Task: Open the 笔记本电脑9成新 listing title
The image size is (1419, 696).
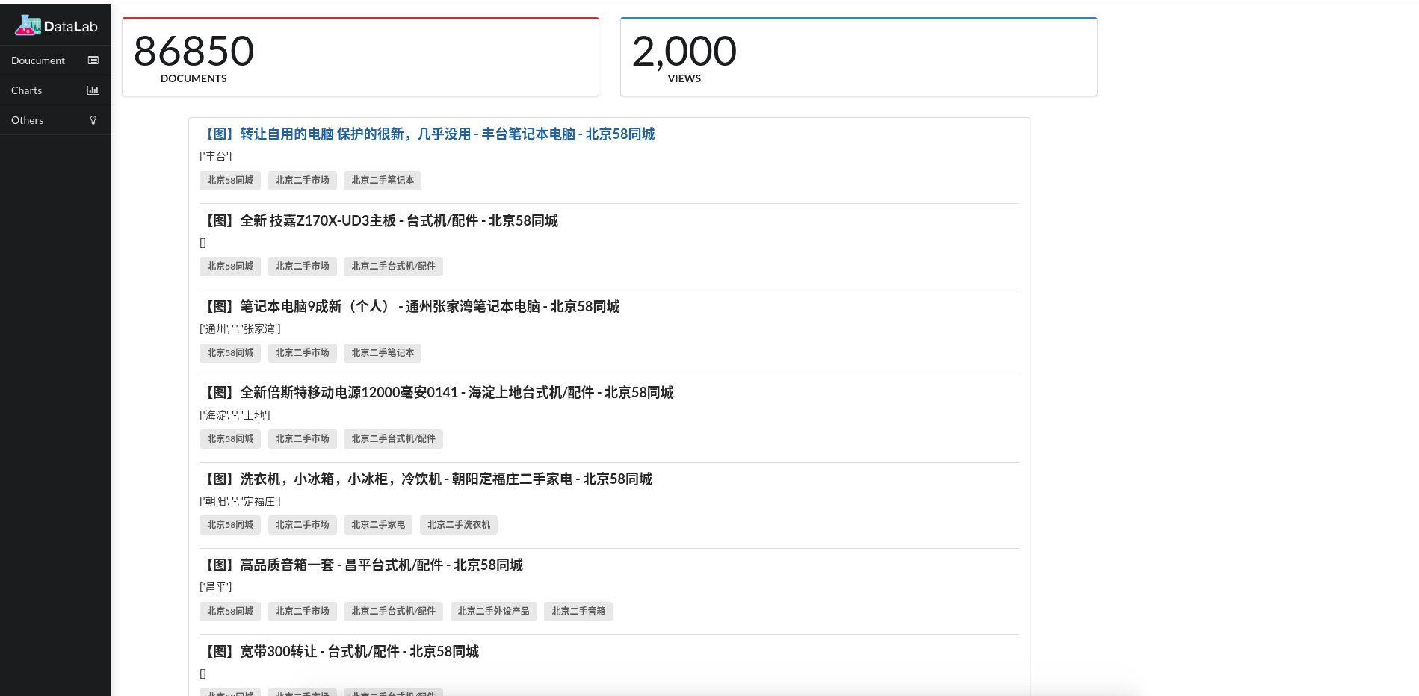Action: tap(409, 307)
